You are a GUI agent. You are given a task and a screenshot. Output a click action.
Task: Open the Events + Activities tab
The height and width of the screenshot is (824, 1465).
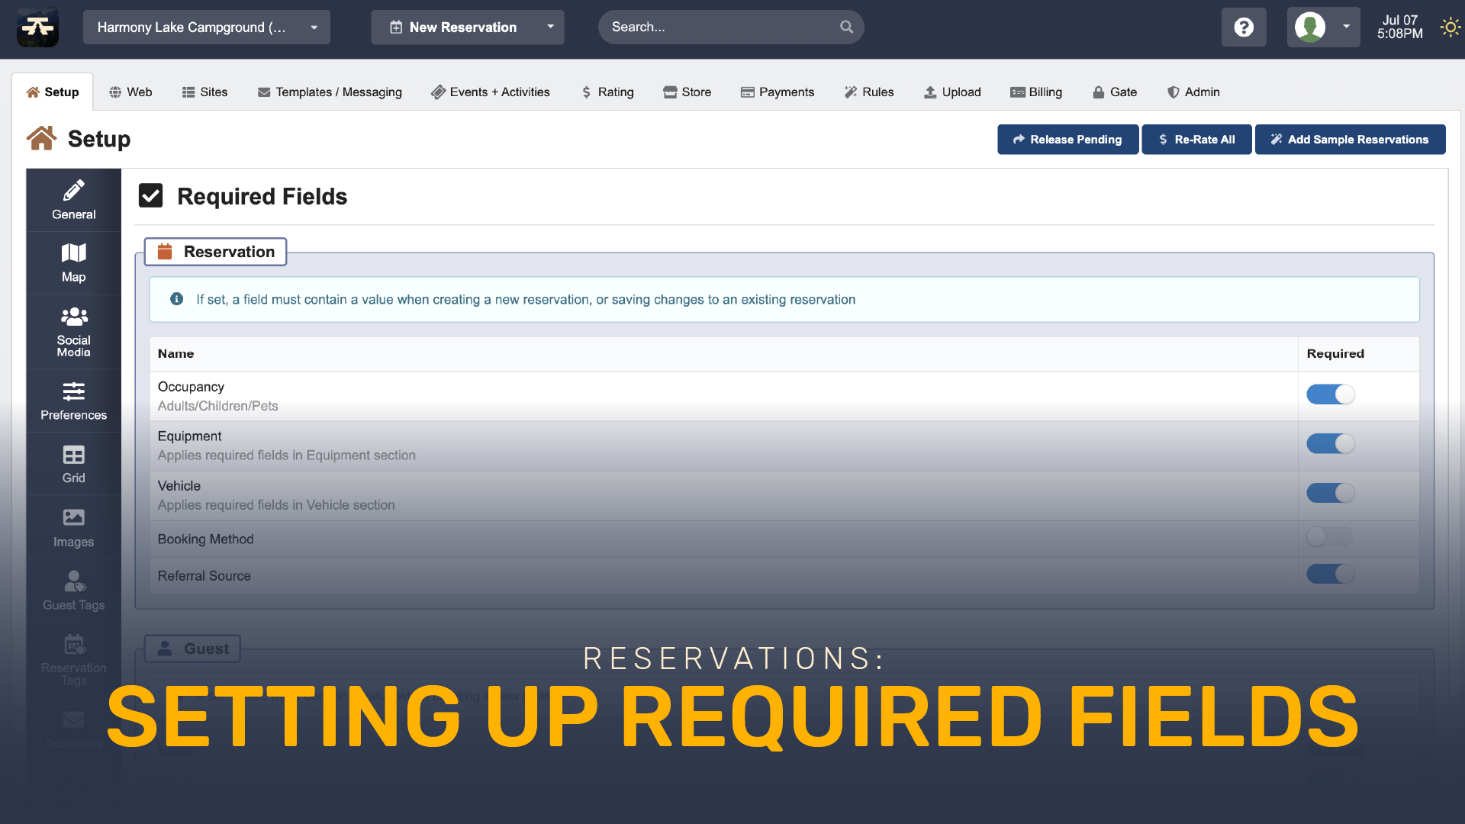pyautogui.click(x=490, y=92)
